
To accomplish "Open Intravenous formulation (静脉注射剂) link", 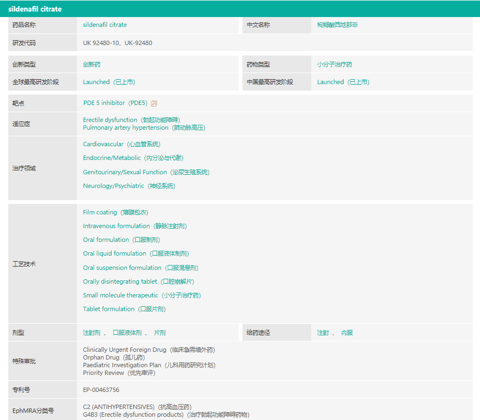I will [135, 226].
